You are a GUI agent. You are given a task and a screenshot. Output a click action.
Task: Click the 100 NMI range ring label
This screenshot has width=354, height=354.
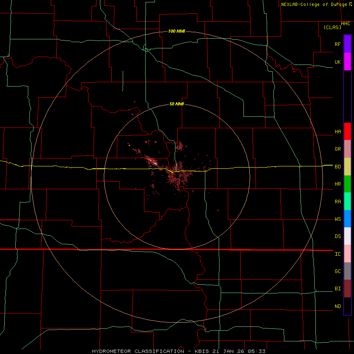point(177,31)
